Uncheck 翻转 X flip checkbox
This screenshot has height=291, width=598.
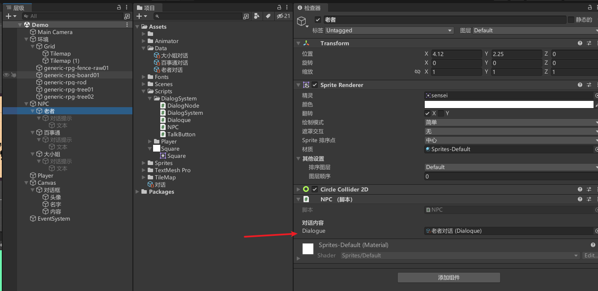click(x=427, y=113)
